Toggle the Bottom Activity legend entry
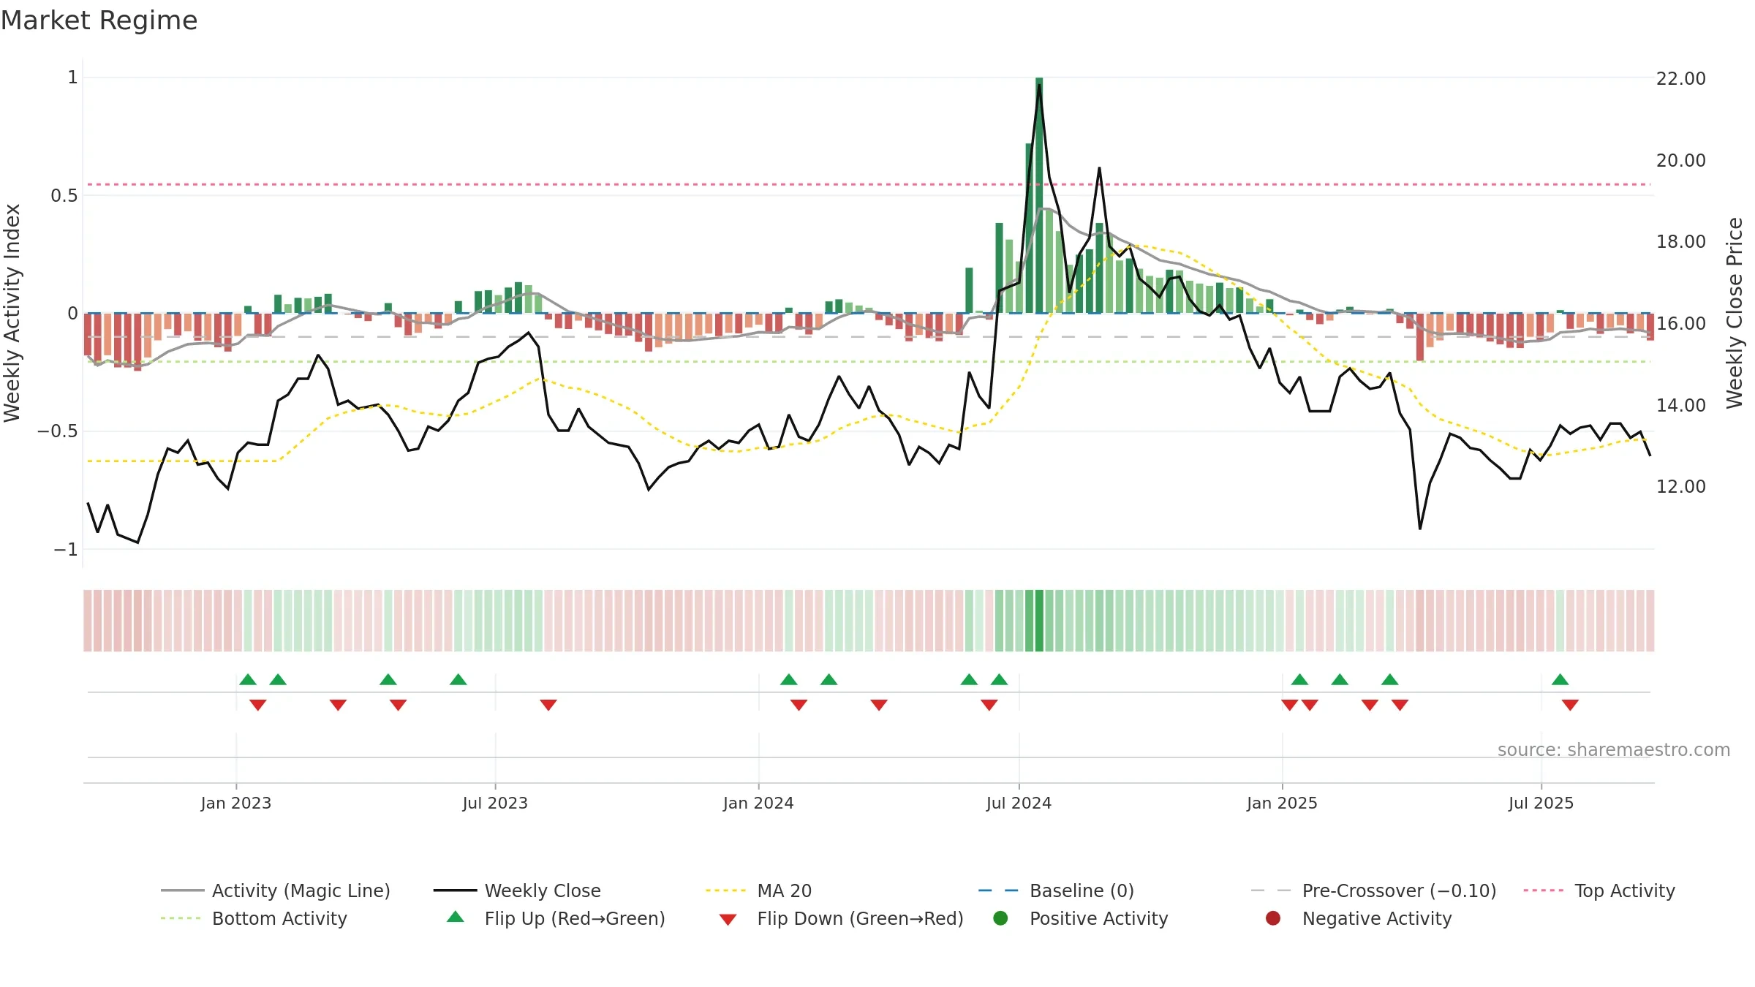 point(254,918)
